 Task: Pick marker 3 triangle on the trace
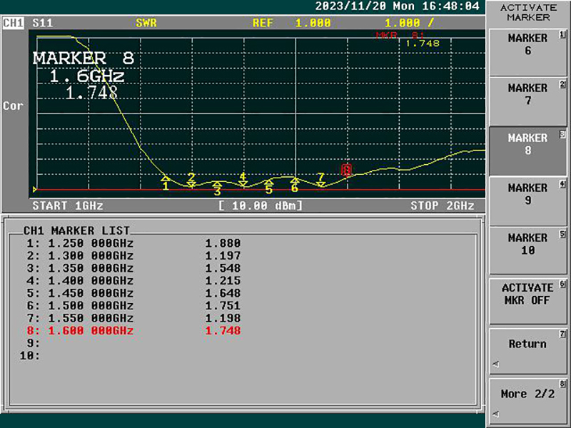[218, 184]
